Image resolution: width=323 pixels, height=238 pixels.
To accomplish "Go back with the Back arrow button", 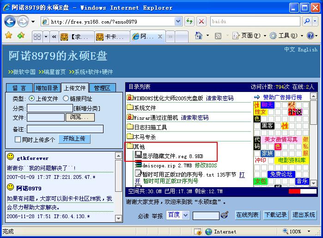I will 10,21.
